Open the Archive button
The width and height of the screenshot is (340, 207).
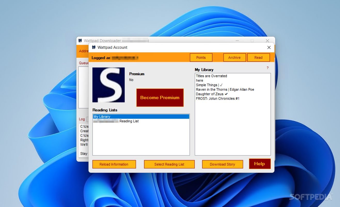click(x=234, y=57)
